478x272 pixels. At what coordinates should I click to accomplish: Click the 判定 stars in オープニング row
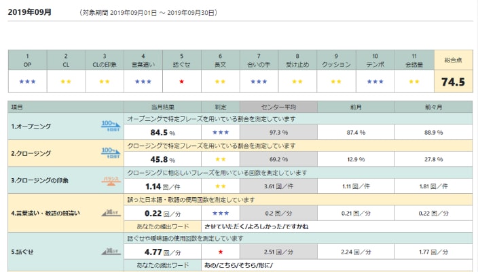point(221,133)
